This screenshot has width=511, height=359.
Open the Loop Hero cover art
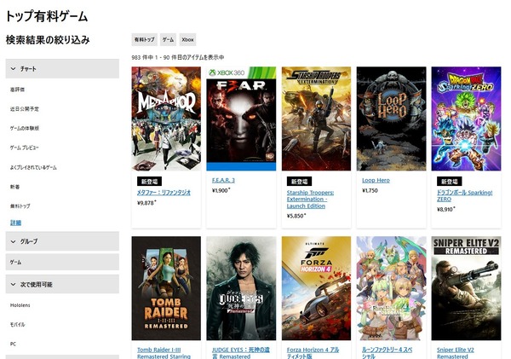391,119
